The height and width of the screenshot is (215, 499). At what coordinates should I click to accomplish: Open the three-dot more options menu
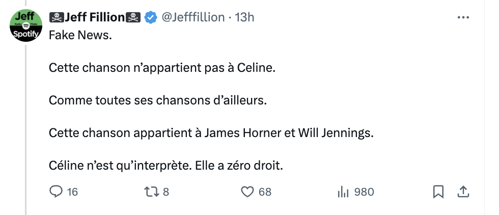(463, 17)
